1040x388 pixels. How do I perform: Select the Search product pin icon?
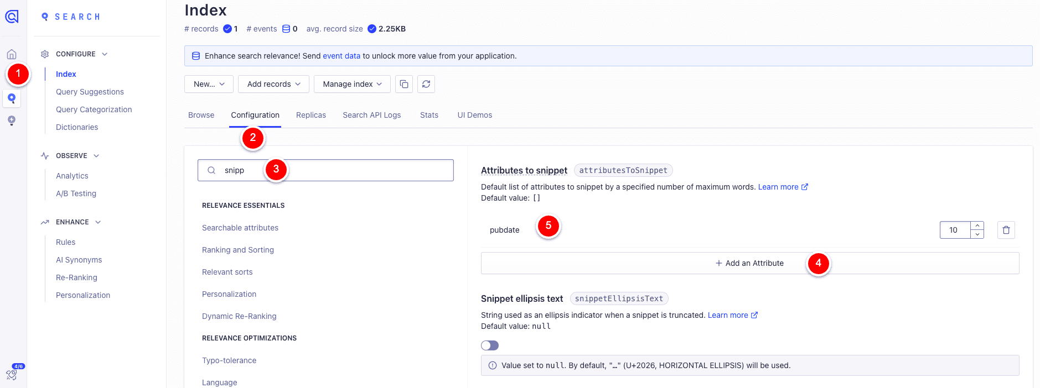(12, 98)
